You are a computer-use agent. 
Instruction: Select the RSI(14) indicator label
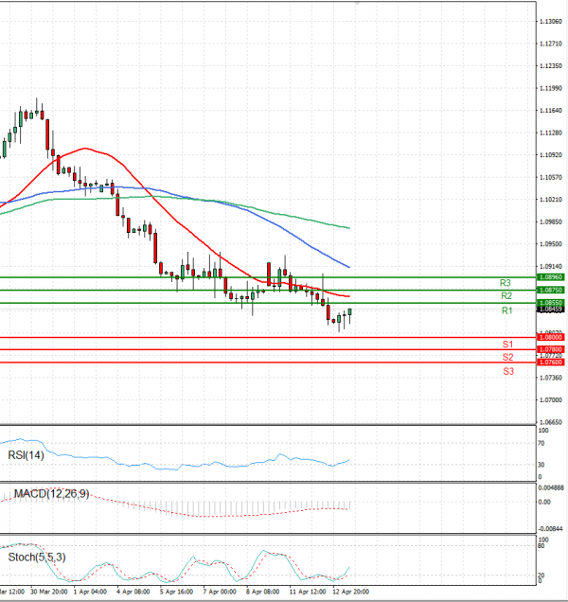coord(26,455)
